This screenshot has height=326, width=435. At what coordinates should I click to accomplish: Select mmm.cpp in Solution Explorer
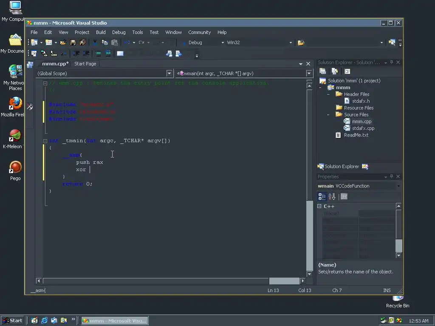point(362,121)
